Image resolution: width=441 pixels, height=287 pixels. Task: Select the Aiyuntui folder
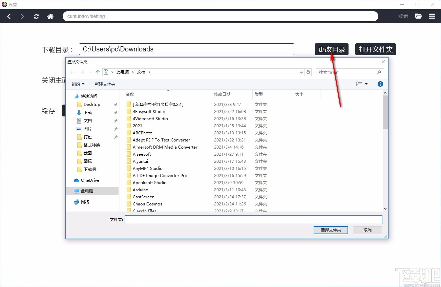140,161
